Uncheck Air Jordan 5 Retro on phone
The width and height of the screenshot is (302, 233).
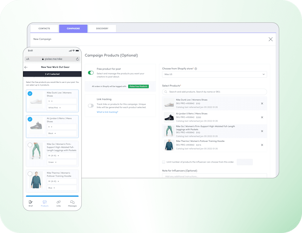click(x=30, y=119)
